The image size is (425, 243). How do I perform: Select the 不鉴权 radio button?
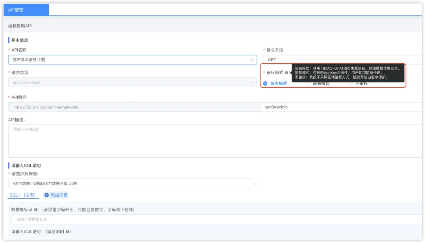click(x=350, y=84)
